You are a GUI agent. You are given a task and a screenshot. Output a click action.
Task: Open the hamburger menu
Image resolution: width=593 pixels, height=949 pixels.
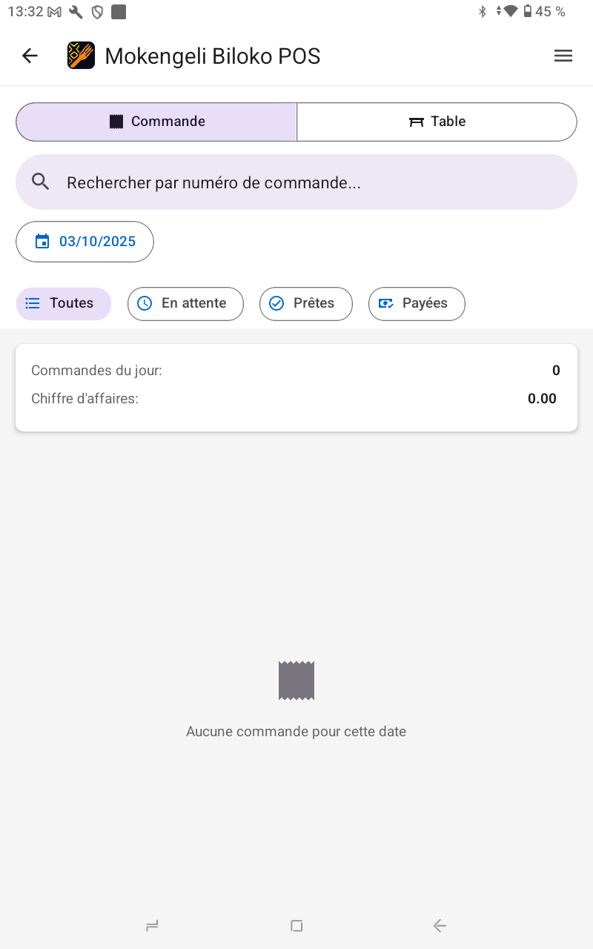click(x=563, y=56)
